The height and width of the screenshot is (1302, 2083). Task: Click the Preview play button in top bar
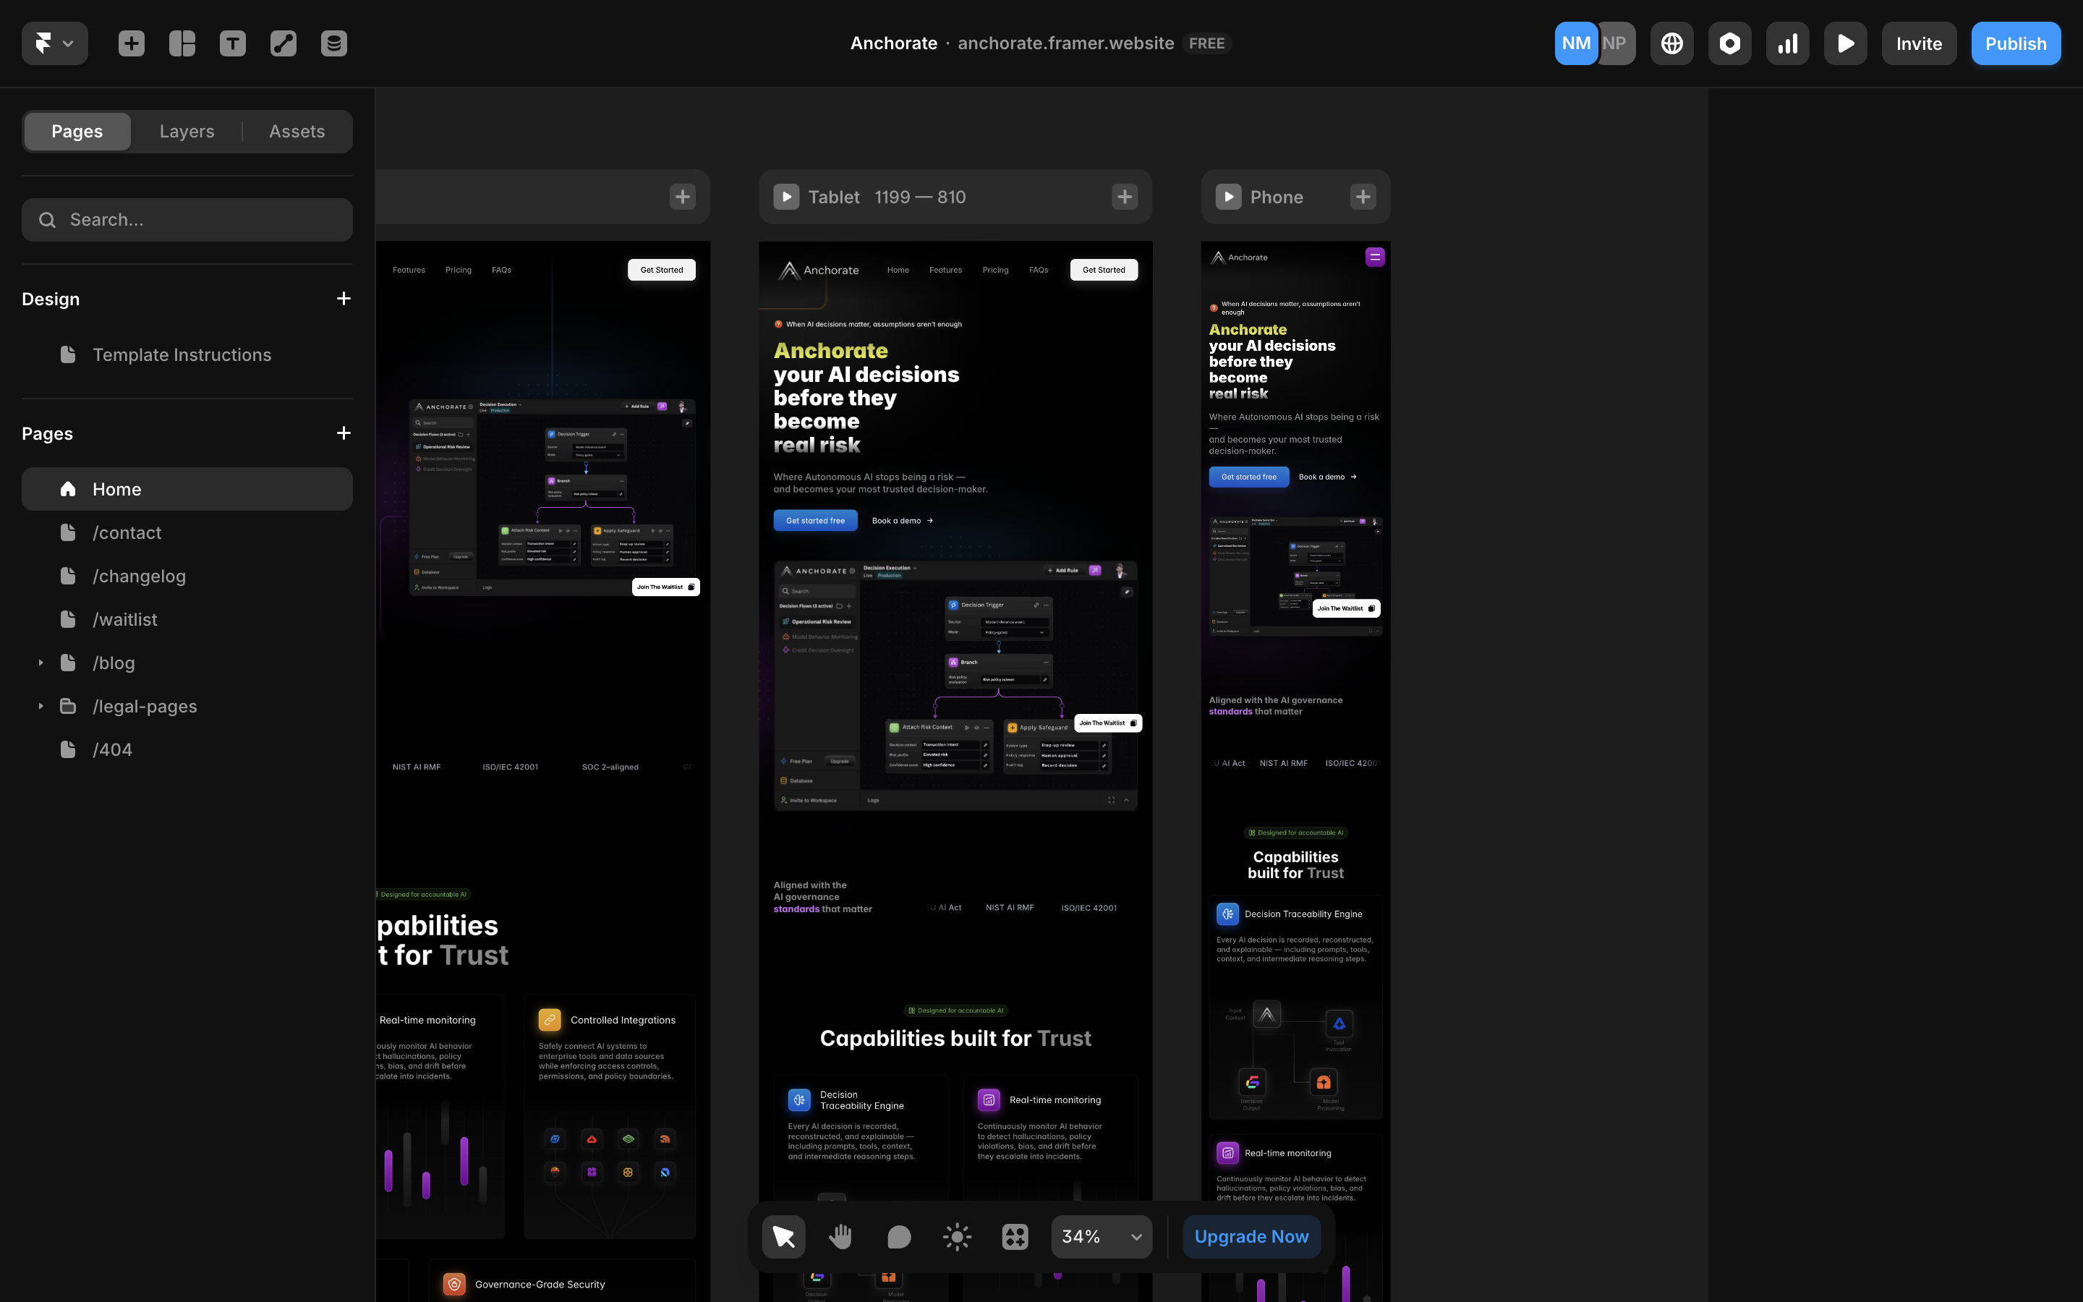click(1846, 43)
